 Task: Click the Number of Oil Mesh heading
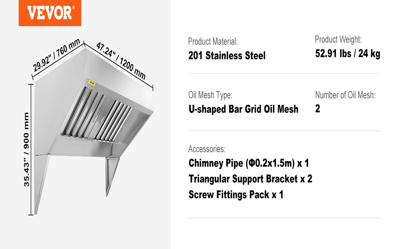point(345,95)
